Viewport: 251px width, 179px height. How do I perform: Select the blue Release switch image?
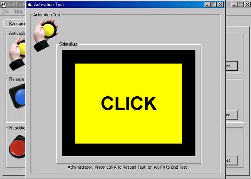point(17,96)
